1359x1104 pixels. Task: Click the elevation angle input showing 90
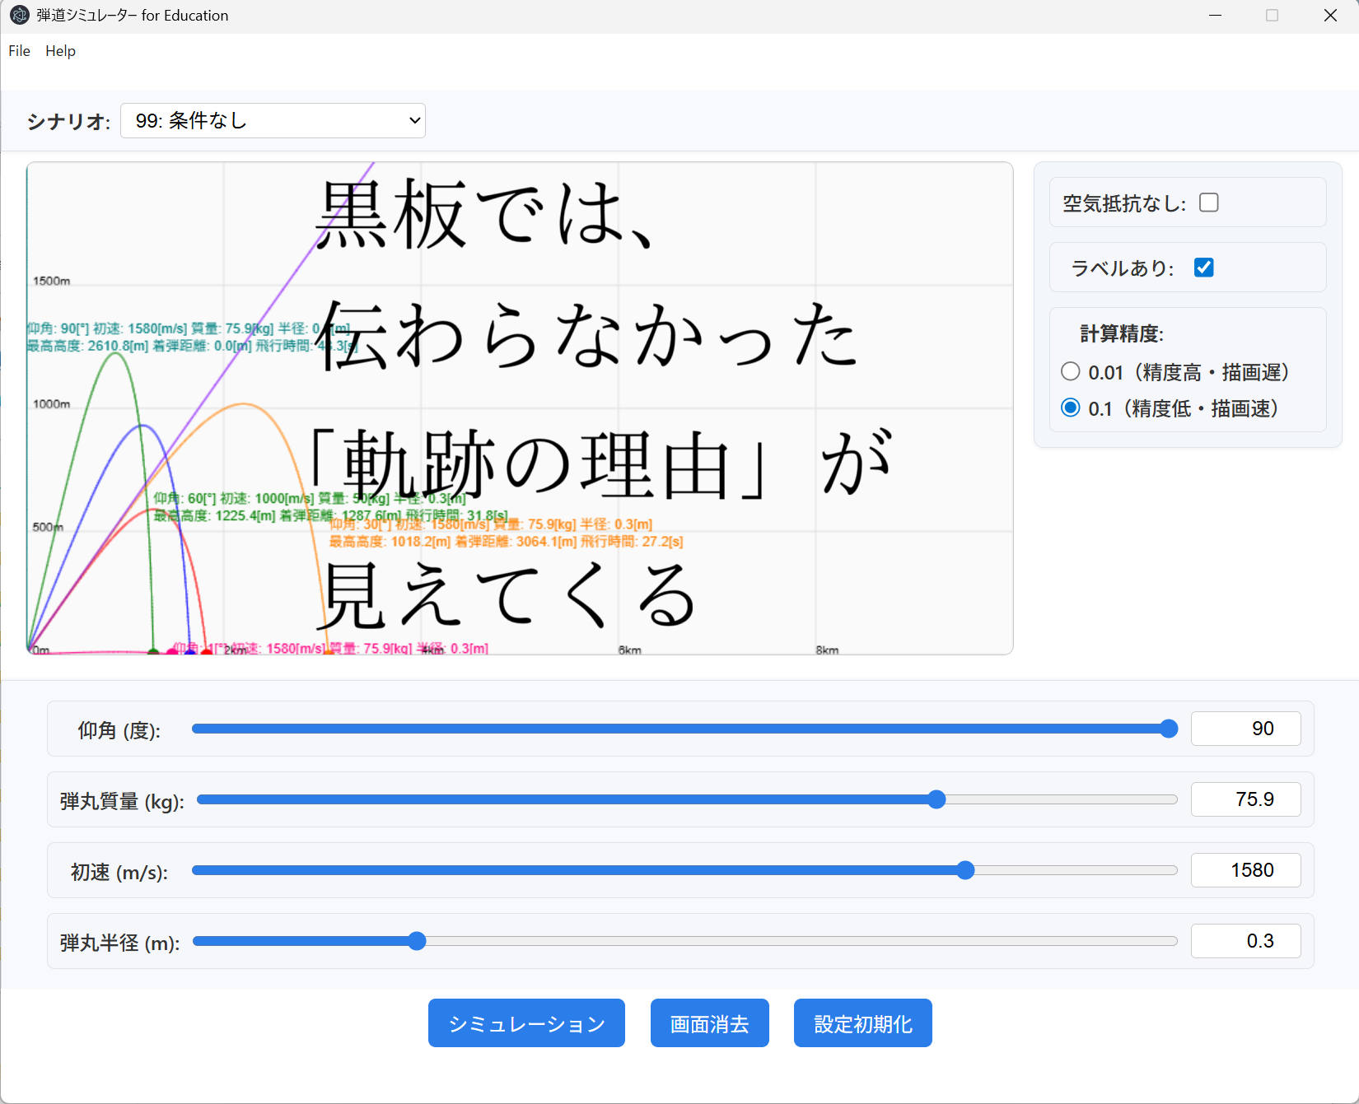[1246, 728]
